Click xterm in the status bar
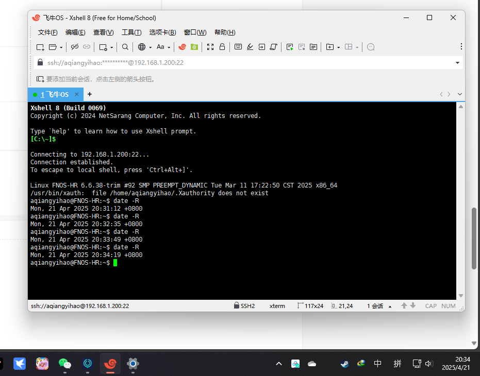The image size is (480, 376). [277, 306]
